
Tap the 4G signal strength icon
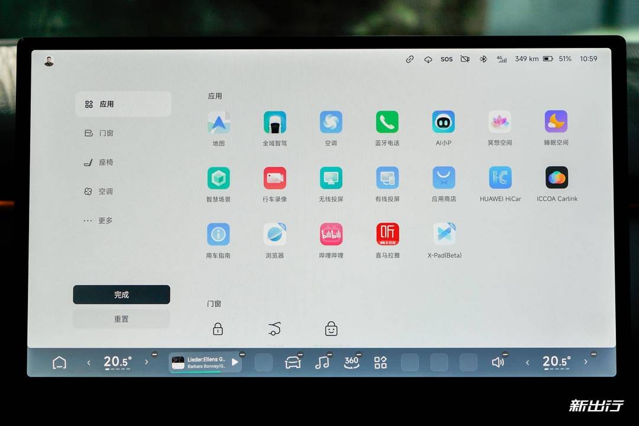[x=502, y=59]
